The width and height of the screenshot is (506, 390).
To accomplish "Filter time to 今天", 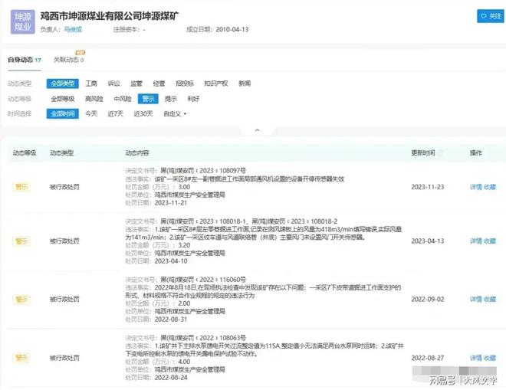I will tap(91, 113).
